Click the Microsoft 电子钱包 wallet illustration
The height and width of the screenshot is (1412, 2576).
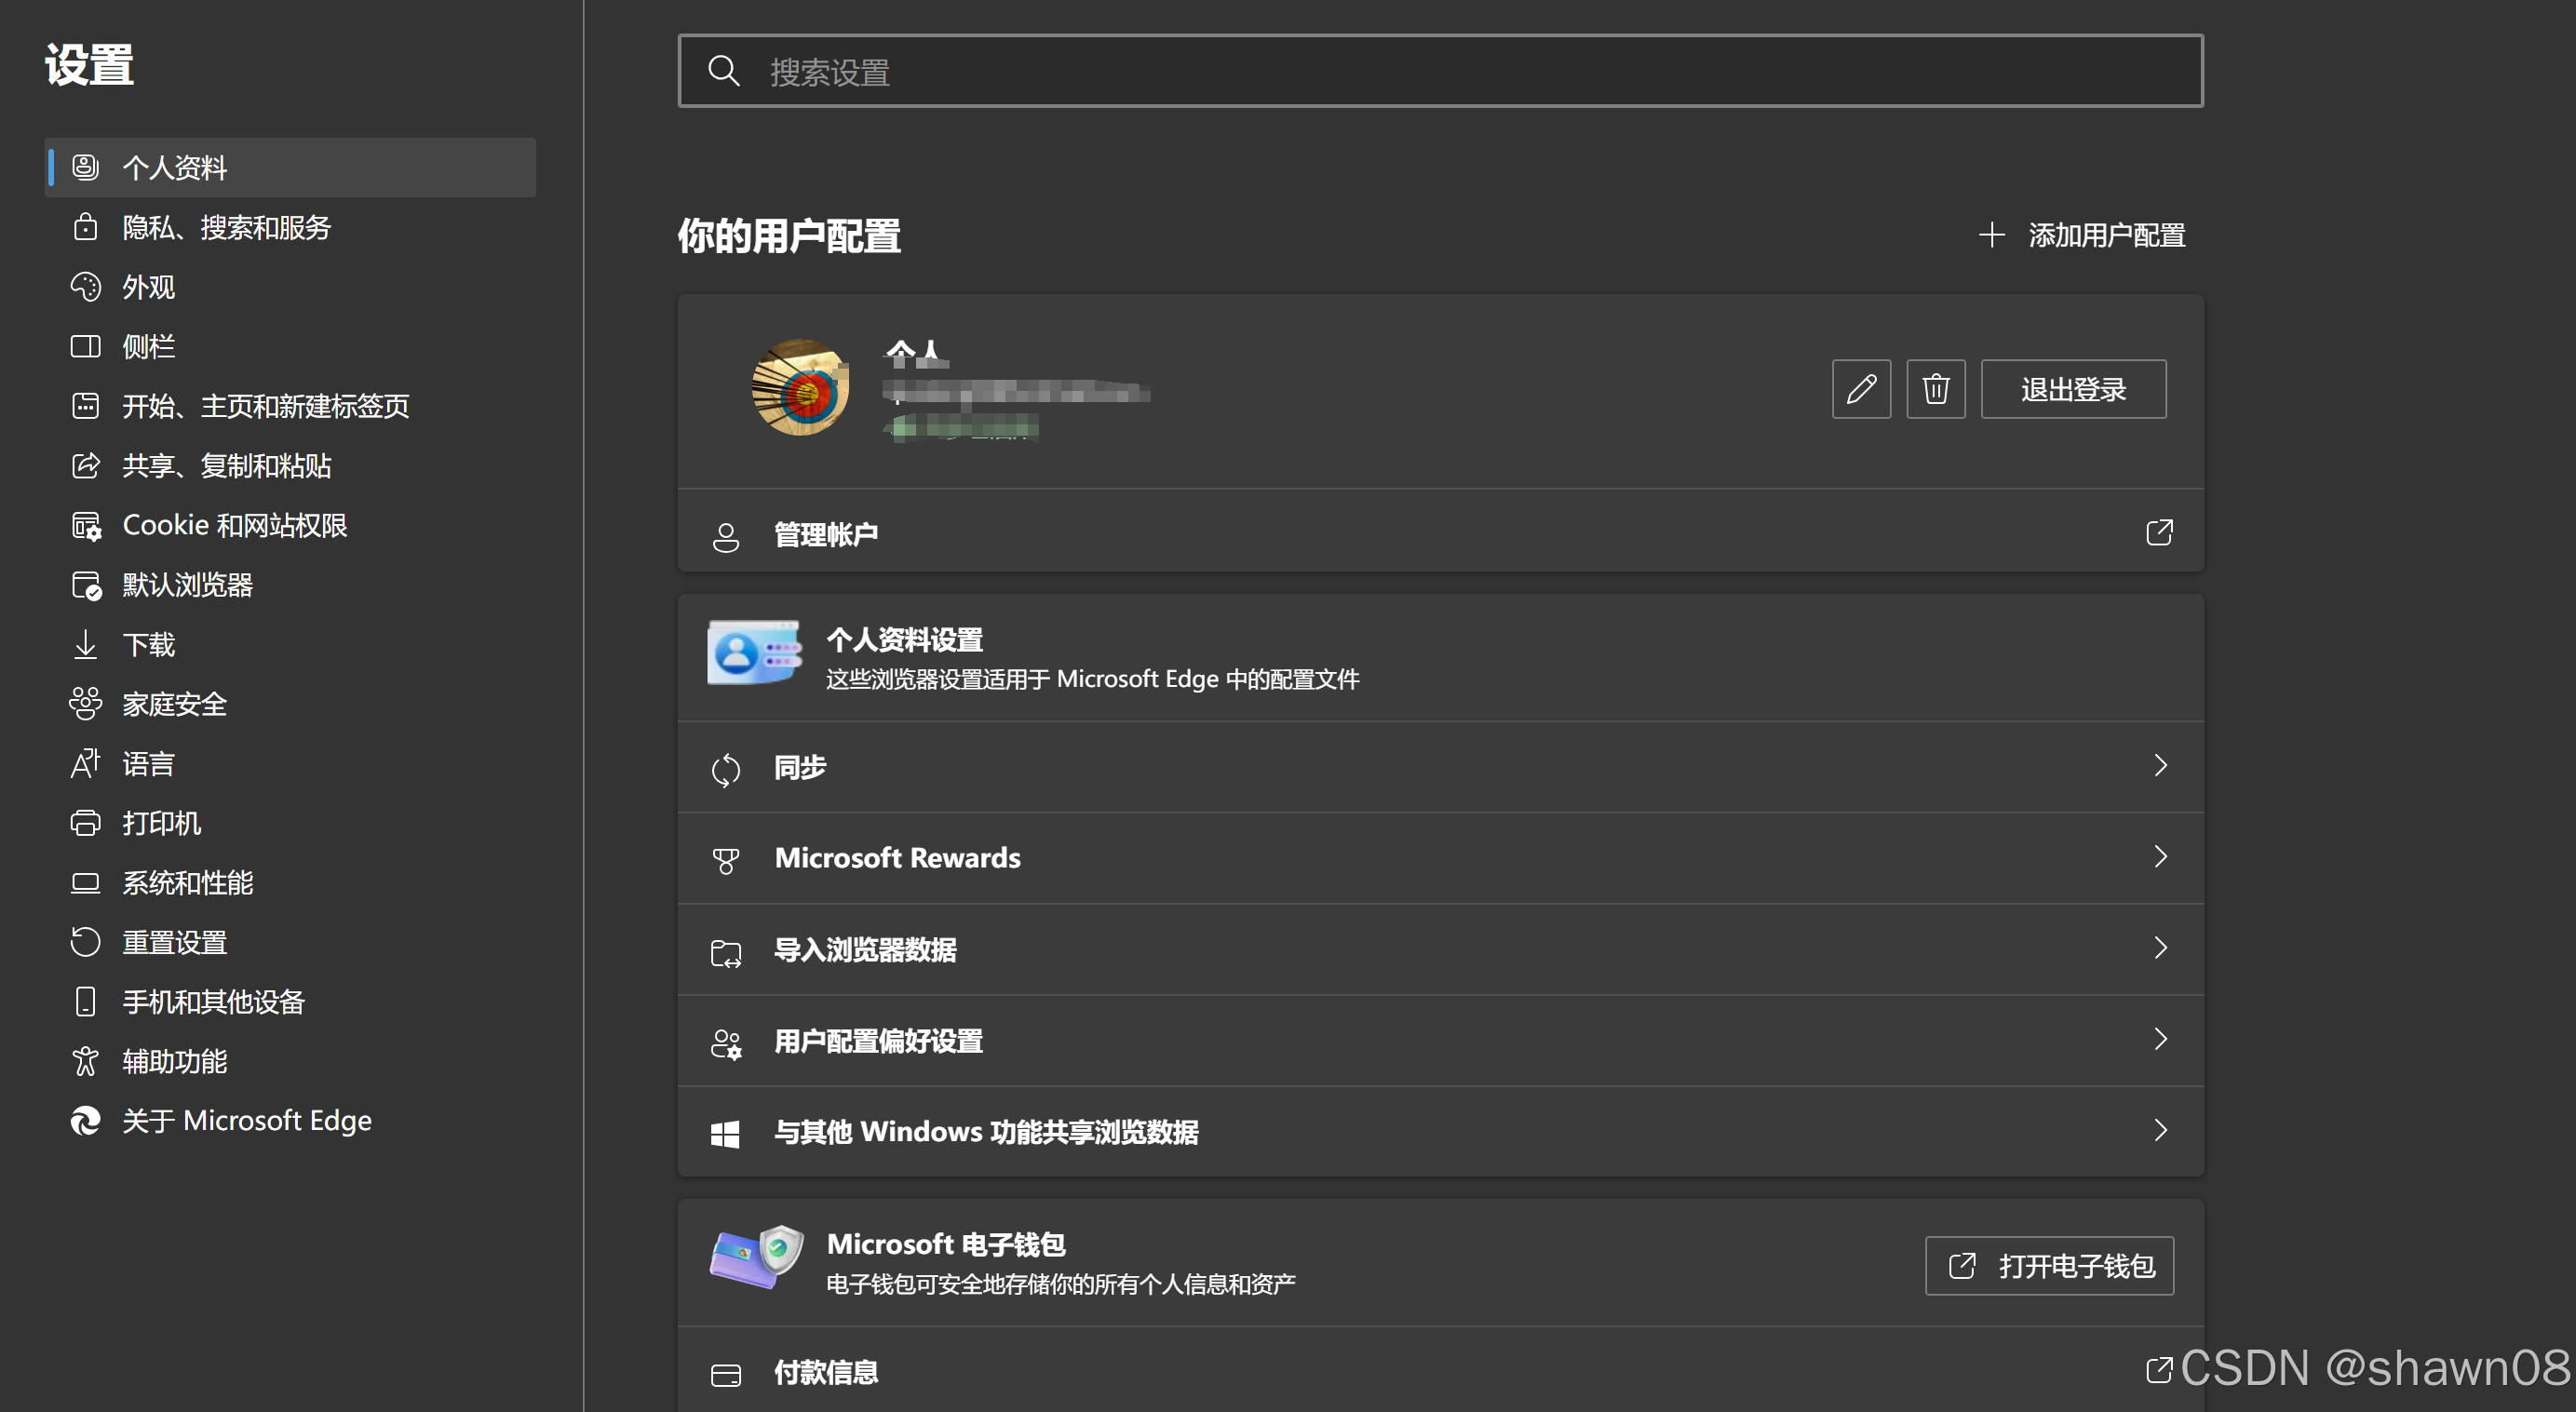pyautogui.click(x=756, y=1256)
